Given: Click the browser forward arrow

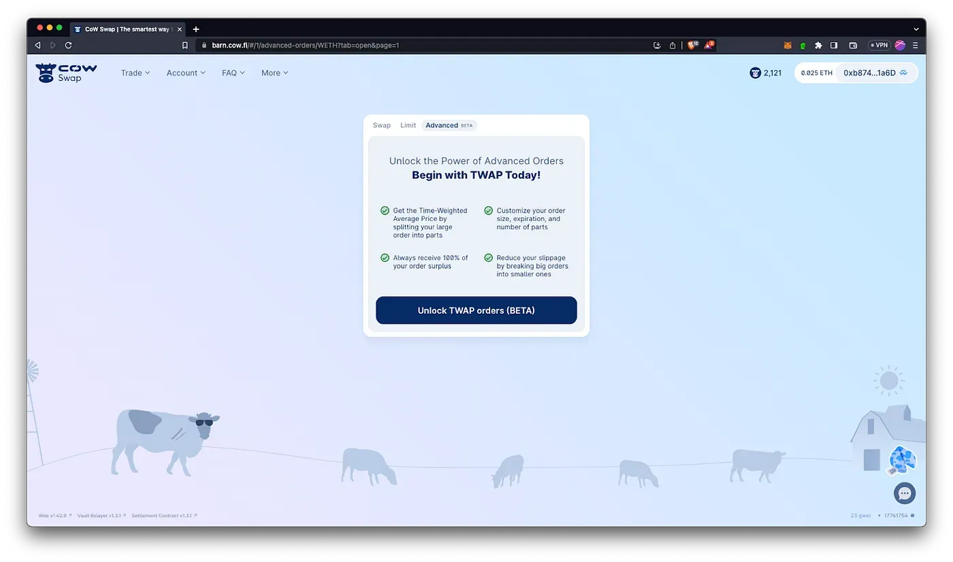Looking at the screenshot, I should [53, 45].
